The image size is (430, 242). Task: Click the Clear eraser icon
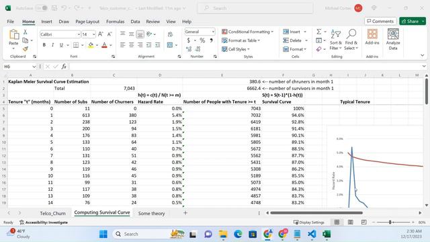tap(318, 49)
